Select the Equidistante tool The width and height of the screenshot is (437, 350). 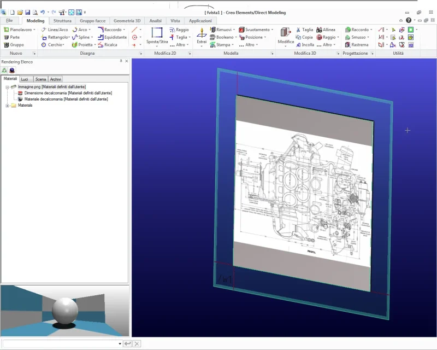[113, 37]
